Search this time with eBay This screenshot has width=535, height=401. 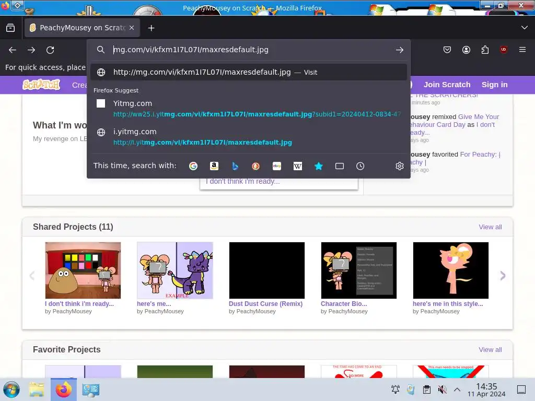click(277, 166)
